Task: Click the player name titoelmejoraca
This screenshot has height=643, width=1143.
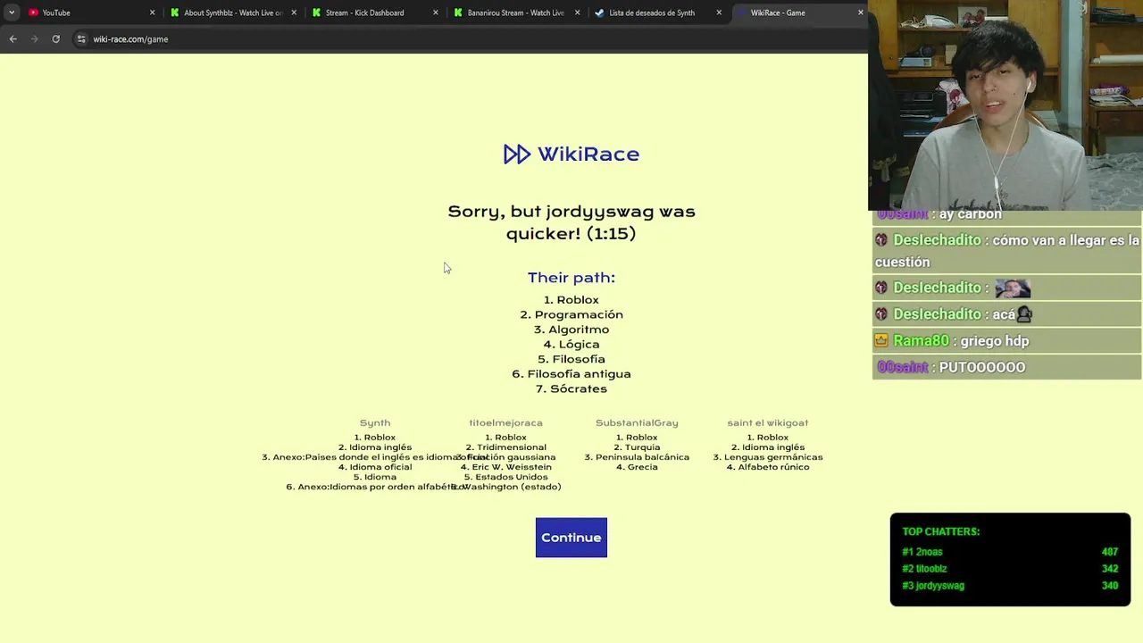Action: [505, 422]
